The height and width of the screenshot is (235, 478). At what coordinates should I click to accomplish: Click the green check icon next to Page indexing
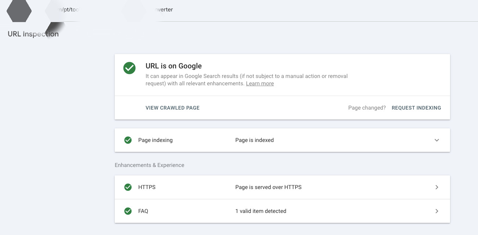coord(128,140)
